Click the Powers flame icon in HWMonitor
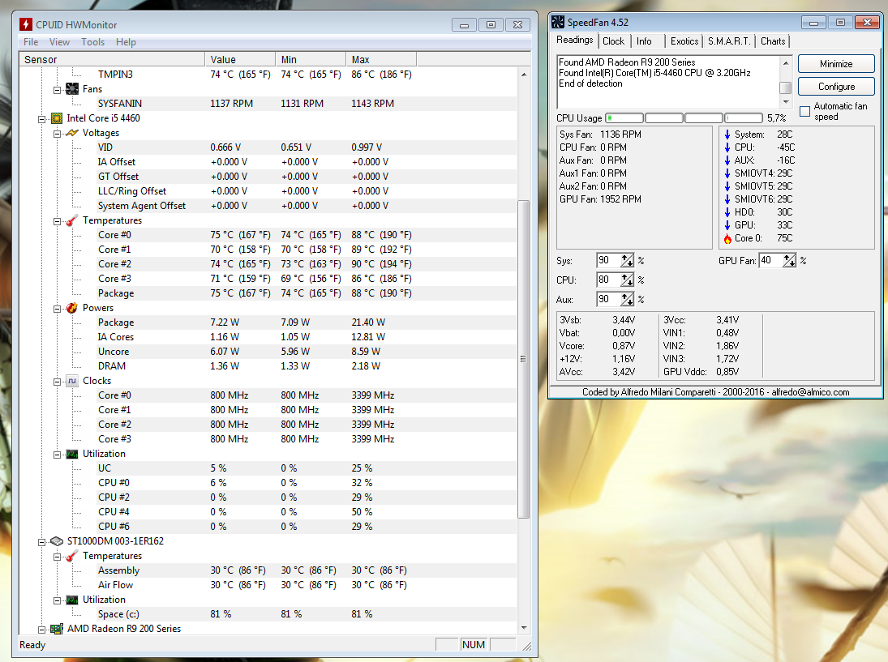 coord(72,308)
